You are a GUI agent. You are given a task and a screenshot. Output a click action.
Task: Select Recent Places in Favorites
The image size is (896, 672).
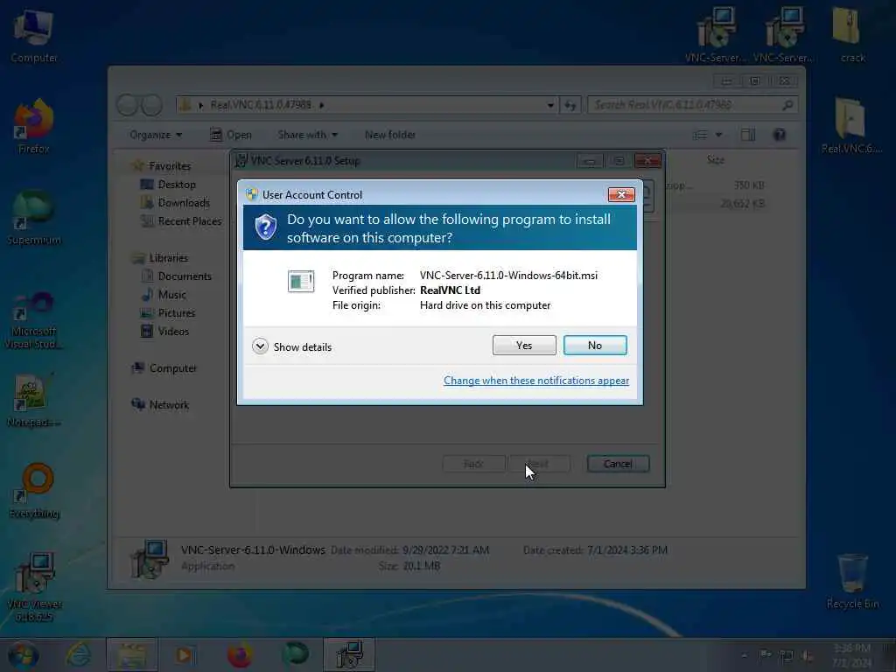click(189, 221)
